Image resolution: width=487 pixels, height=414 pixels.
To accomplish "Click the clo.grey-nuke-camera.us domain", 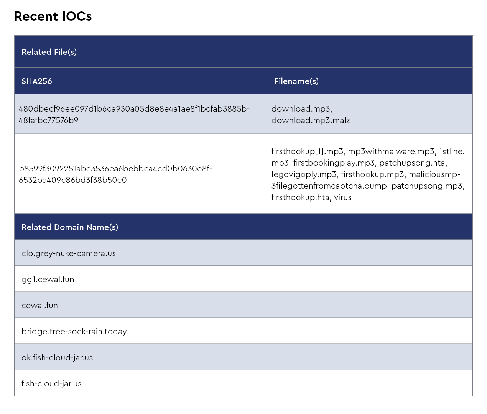I will pos(69,253).
